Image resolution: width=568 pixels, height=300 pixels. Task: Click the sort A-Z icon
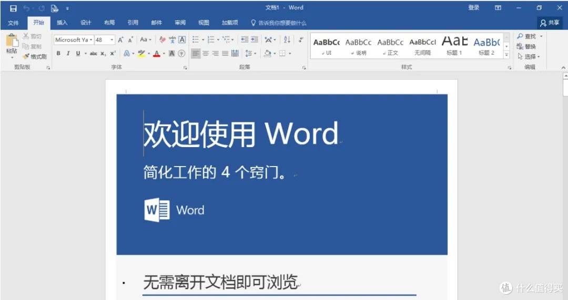point(287,39)
